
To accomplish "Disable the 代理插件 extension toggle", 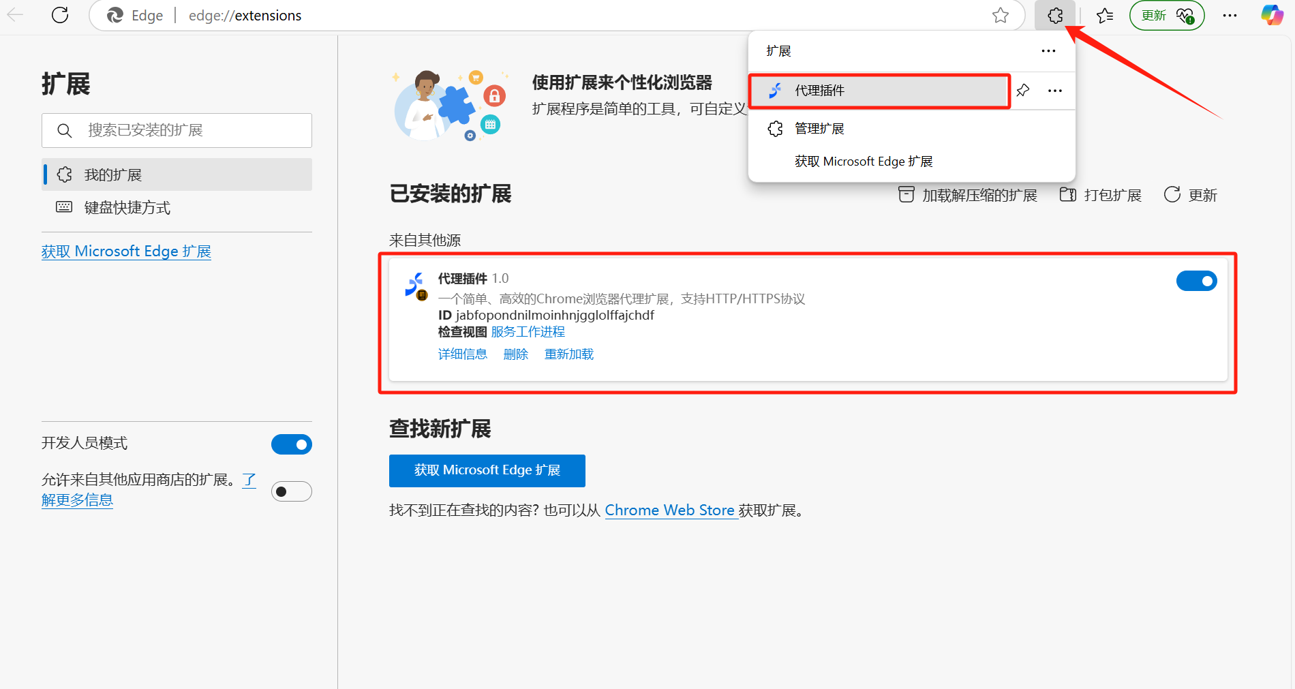I will [x=1196, y=281].
